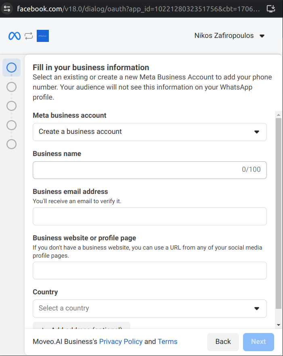The width and height of the screenshot is (283, 356).
Task: Click the Business email address field
Action: pyautogui.click(x=149, y=216)
